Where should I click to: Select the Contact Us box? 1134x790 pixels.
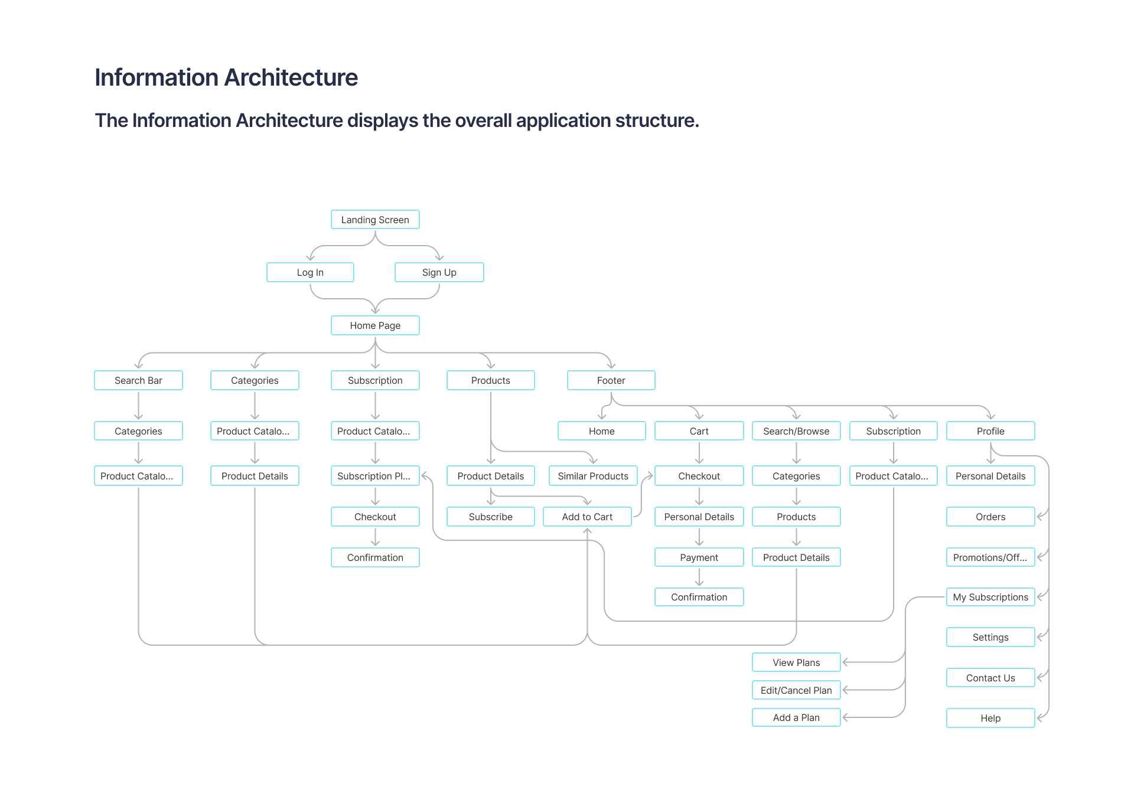[990, 678]
